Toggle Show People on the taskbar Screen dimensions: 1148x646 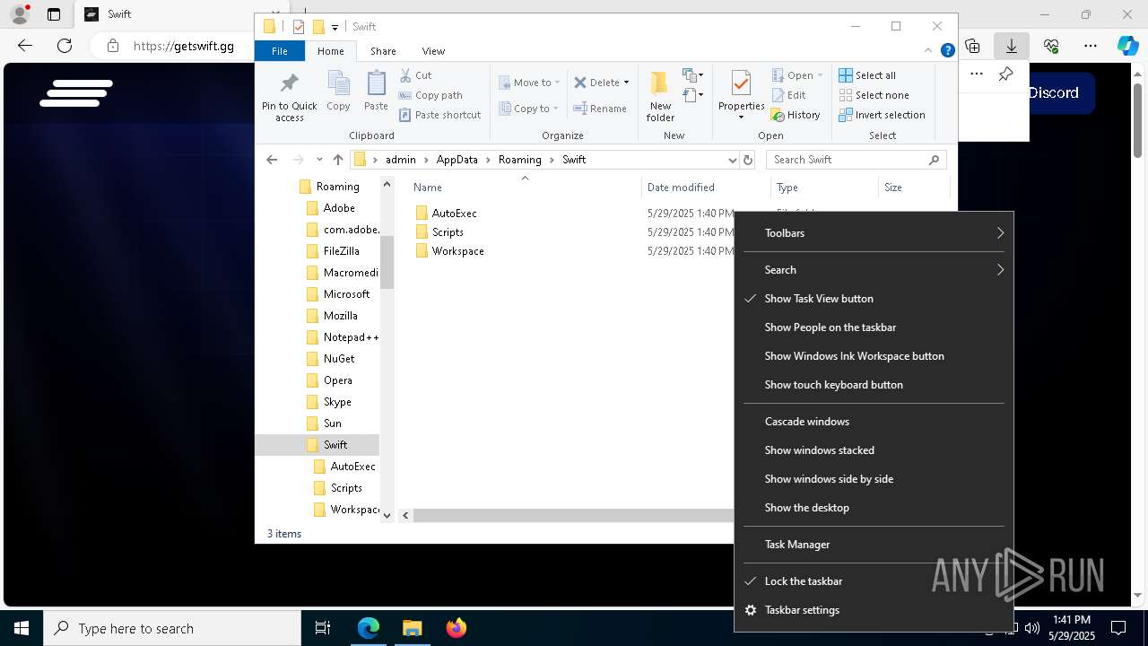[x=874, y=327]
